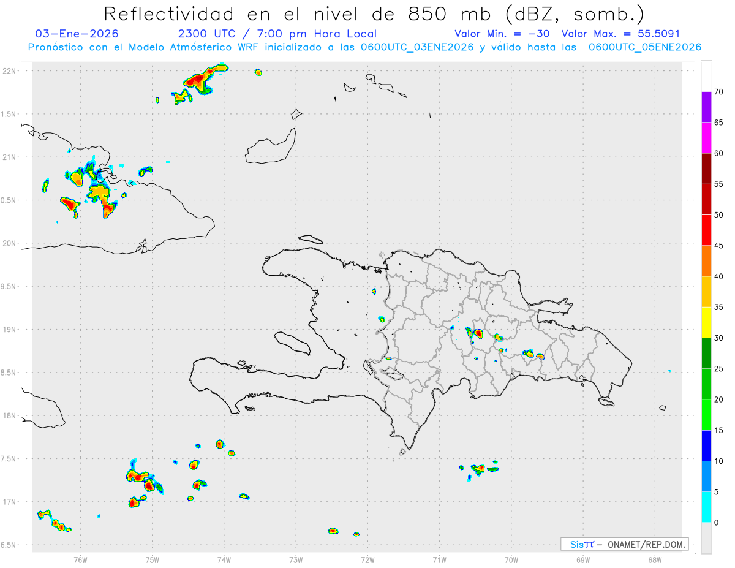This screenshot has height=568, width=735.
Task: Click the '70' value on the color scale
Action: (718, 92)
